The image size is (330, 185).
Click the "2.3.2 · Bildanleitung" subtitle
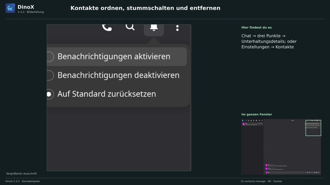pos(31,12)
